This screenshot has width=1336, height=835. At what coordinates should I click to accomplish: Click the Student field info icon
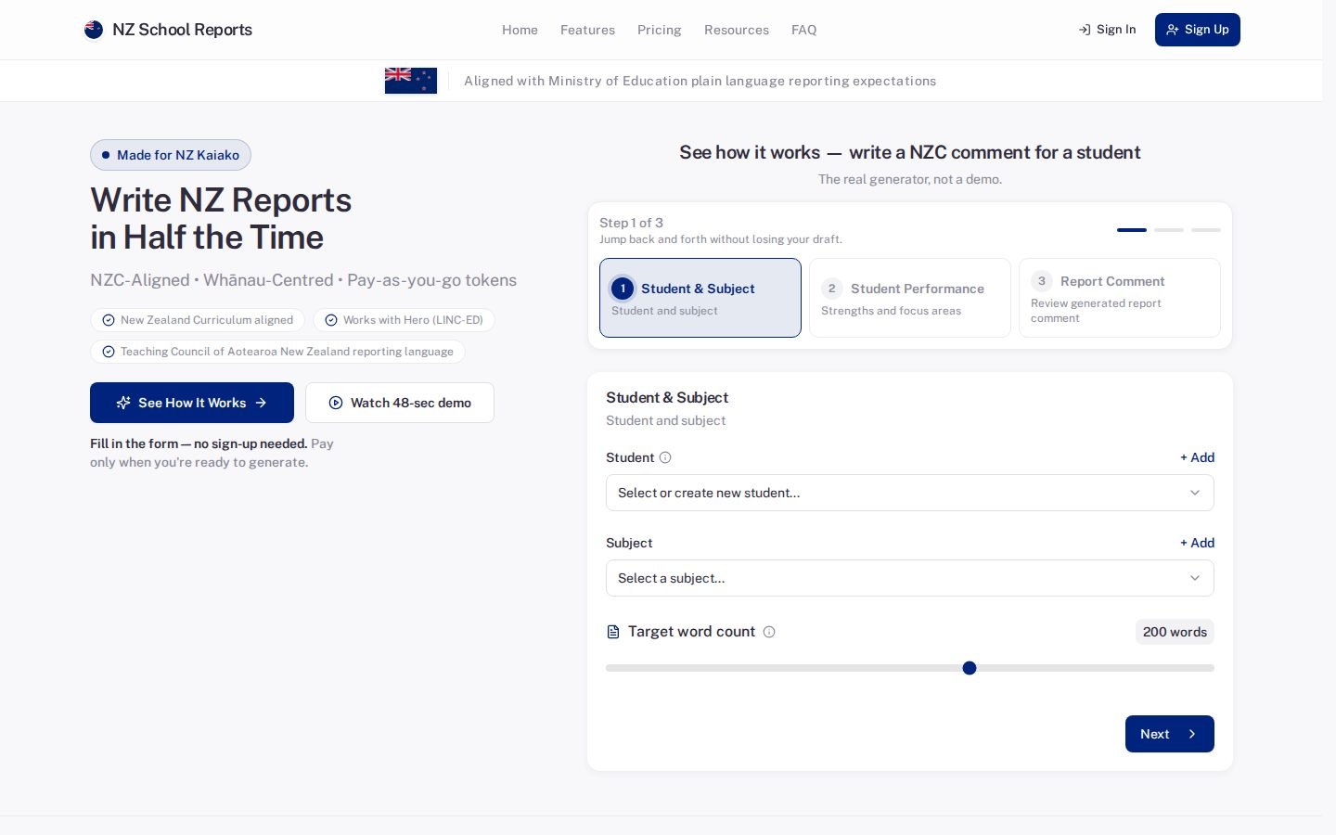665,457
